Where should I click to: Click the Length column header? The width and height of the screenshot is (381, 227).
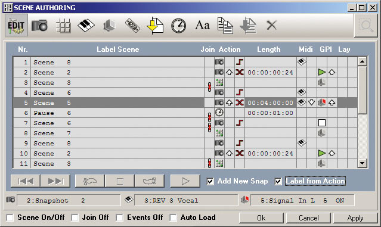pyautogui.click(x=269, y=49)
